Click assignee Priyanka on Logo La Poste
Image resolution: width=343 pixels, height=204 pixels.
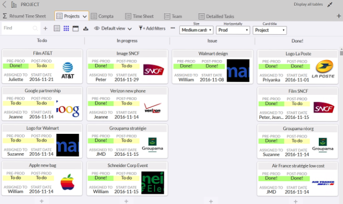(271, 80)
